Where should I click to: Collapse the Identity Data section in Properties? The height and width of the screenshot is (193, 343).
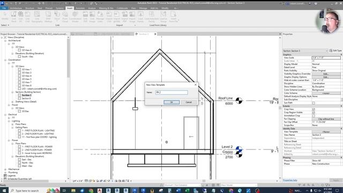(341, 129)
